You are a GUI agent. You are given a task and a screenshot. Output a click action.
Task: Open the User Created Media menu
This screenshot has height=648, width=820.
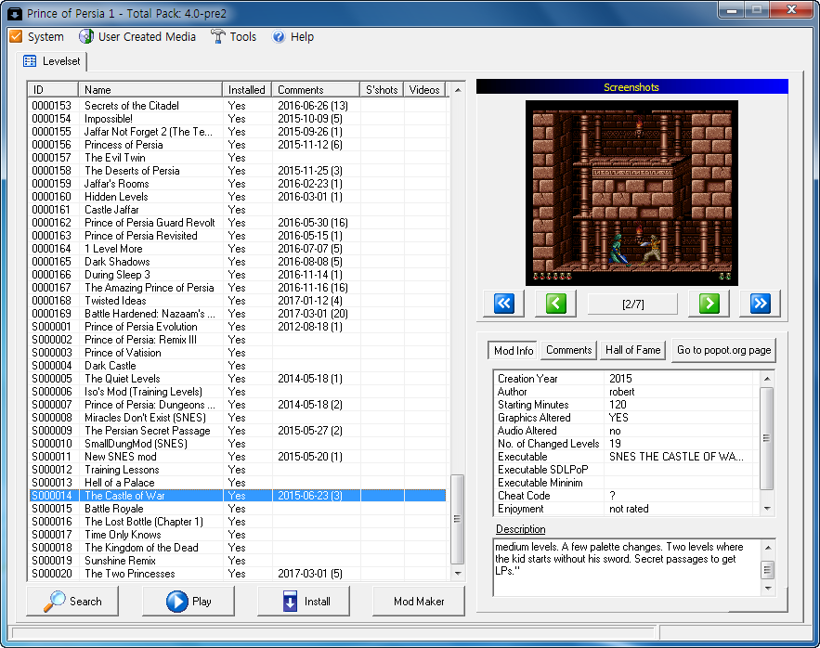pos(137,36)
